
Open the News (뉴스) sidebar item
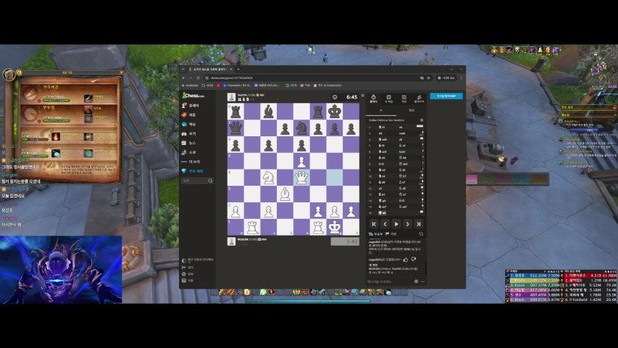click(x=189, y=143)
